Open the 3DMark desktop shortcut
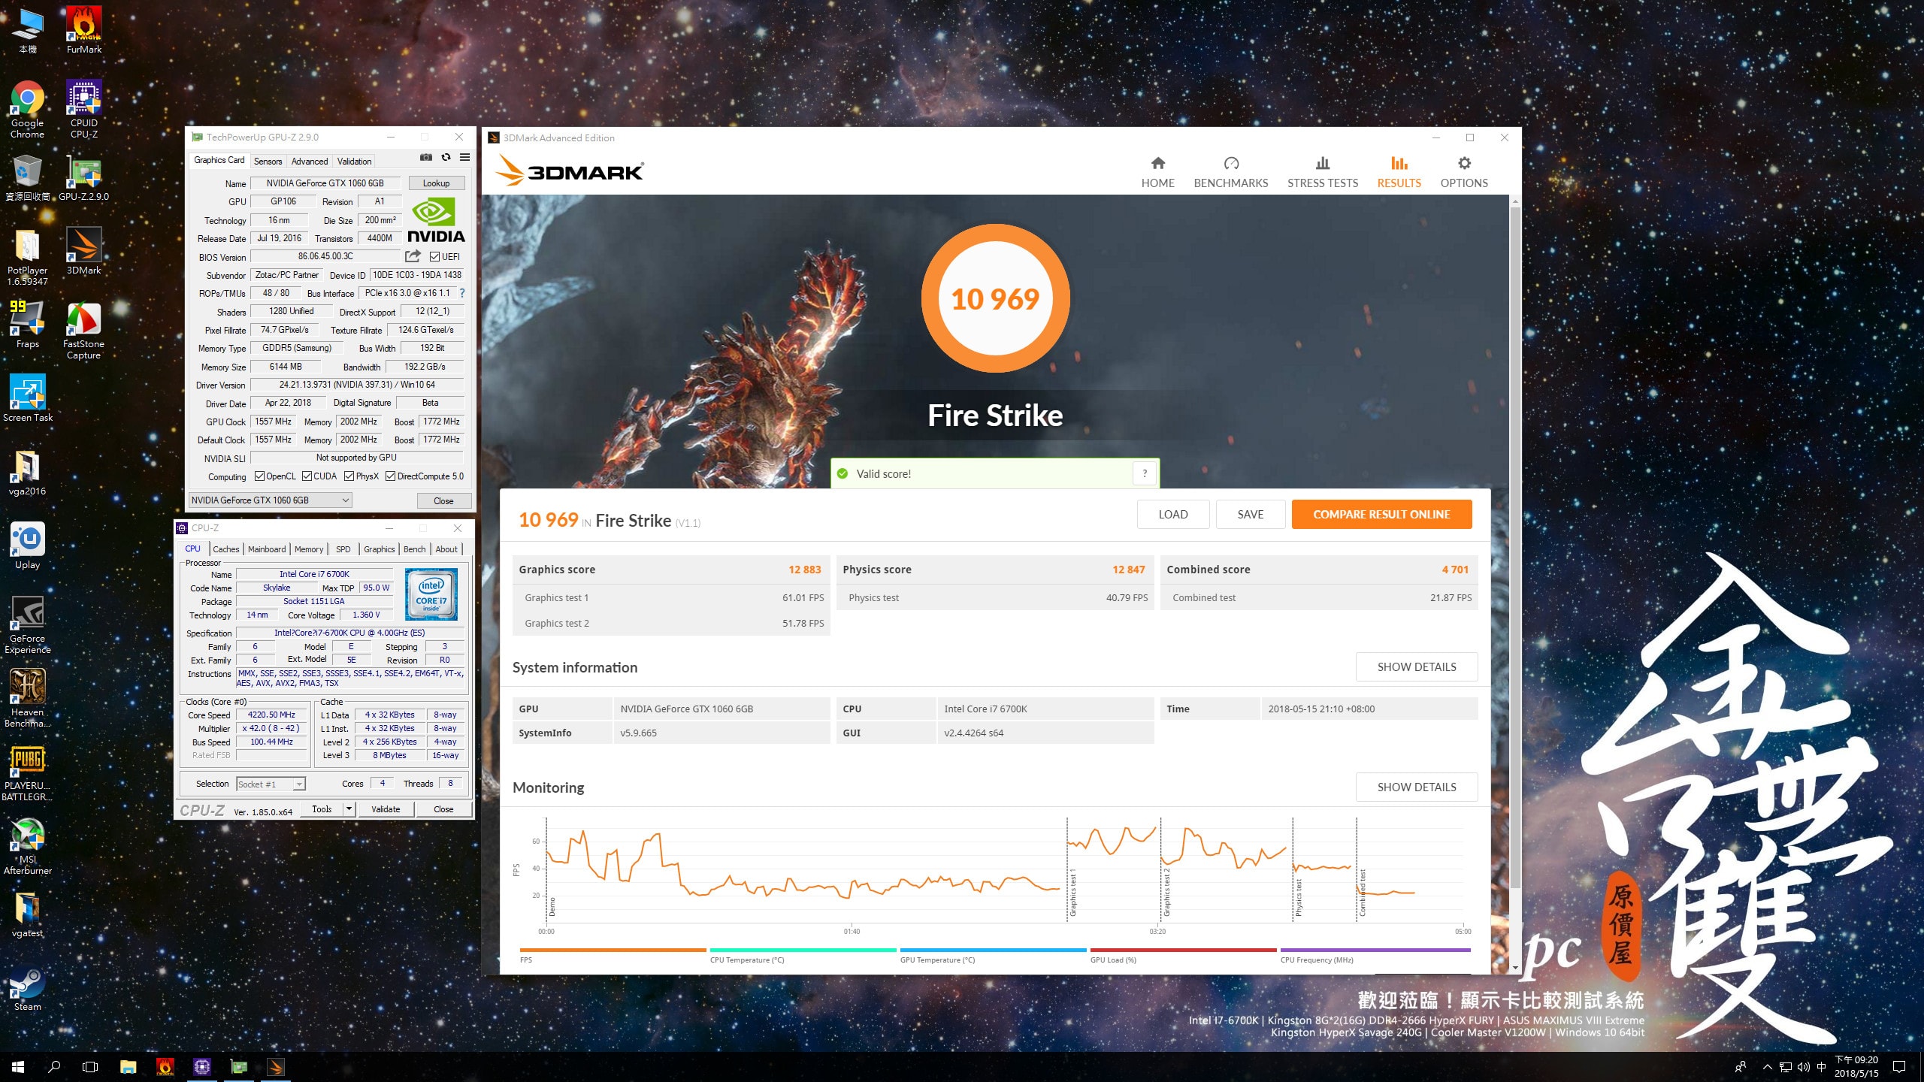Viewport: 1924px width, 1082px height. [x=84, y=251]
